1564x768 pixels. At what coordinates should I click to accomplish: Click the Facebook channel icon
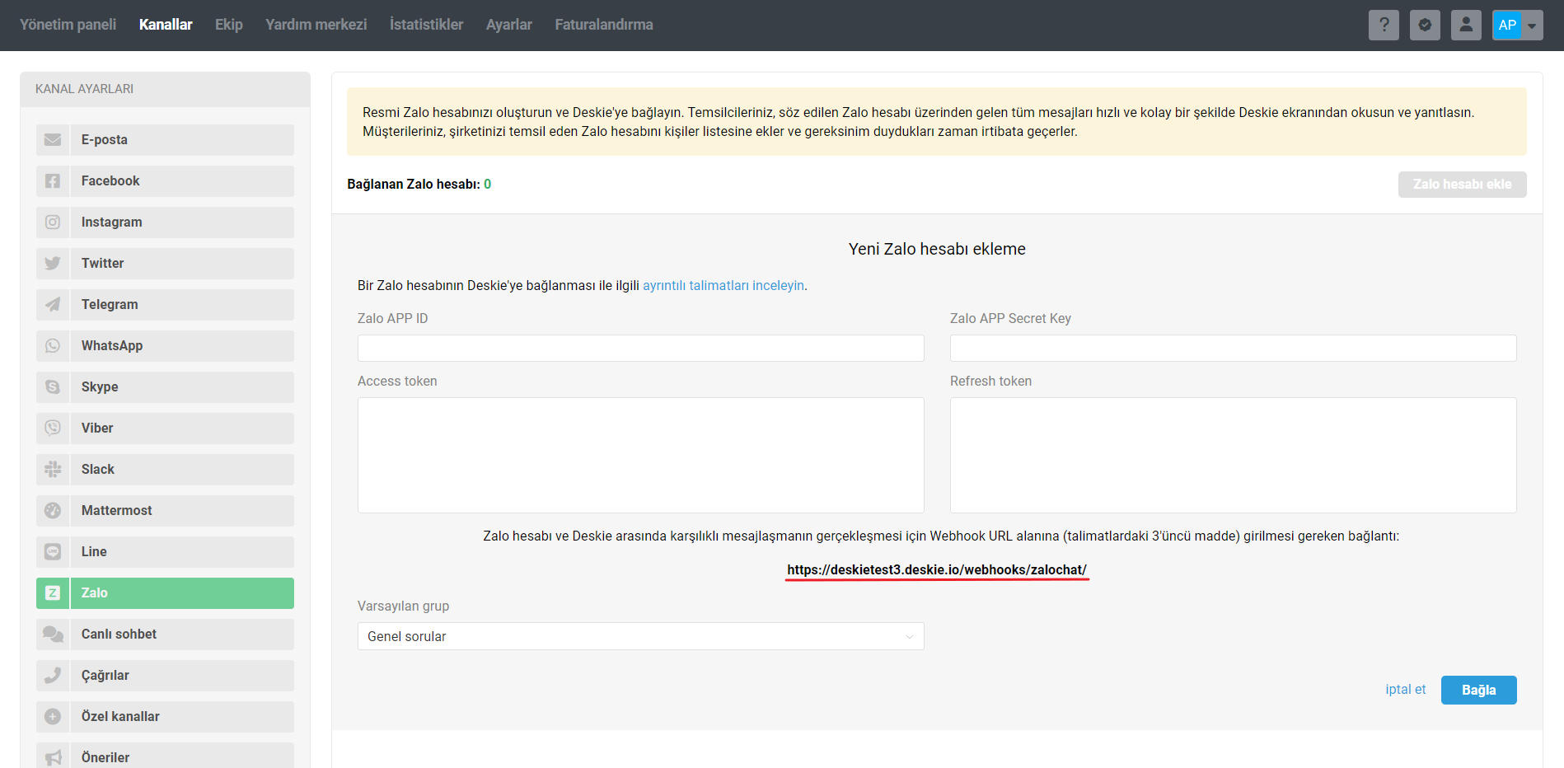pyautogui.click(x=53, y=181)
